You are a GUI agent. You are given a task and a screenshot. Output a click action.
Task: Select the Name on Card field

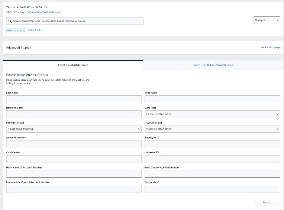pyautogui.click(x=74, y=114)
